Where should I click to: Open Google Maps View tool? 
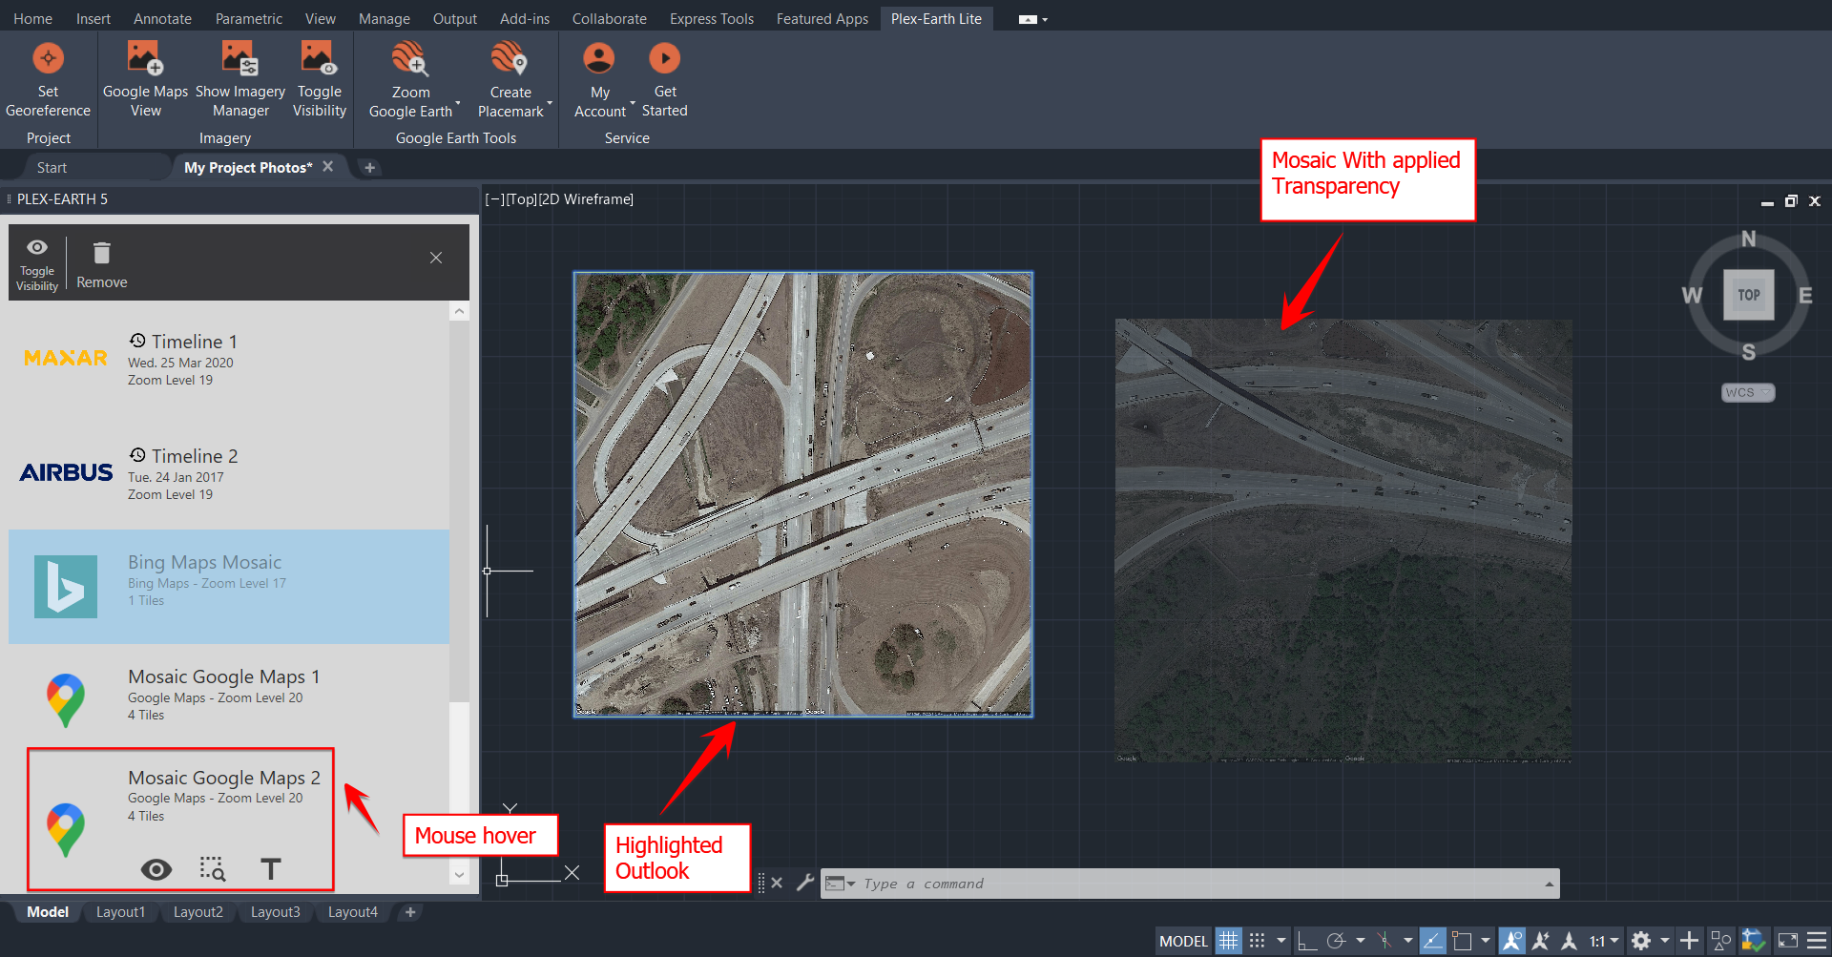(145, 59)
